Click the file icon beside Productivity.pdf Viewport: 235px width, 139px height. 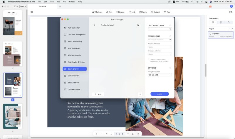(x=138, y=25)
